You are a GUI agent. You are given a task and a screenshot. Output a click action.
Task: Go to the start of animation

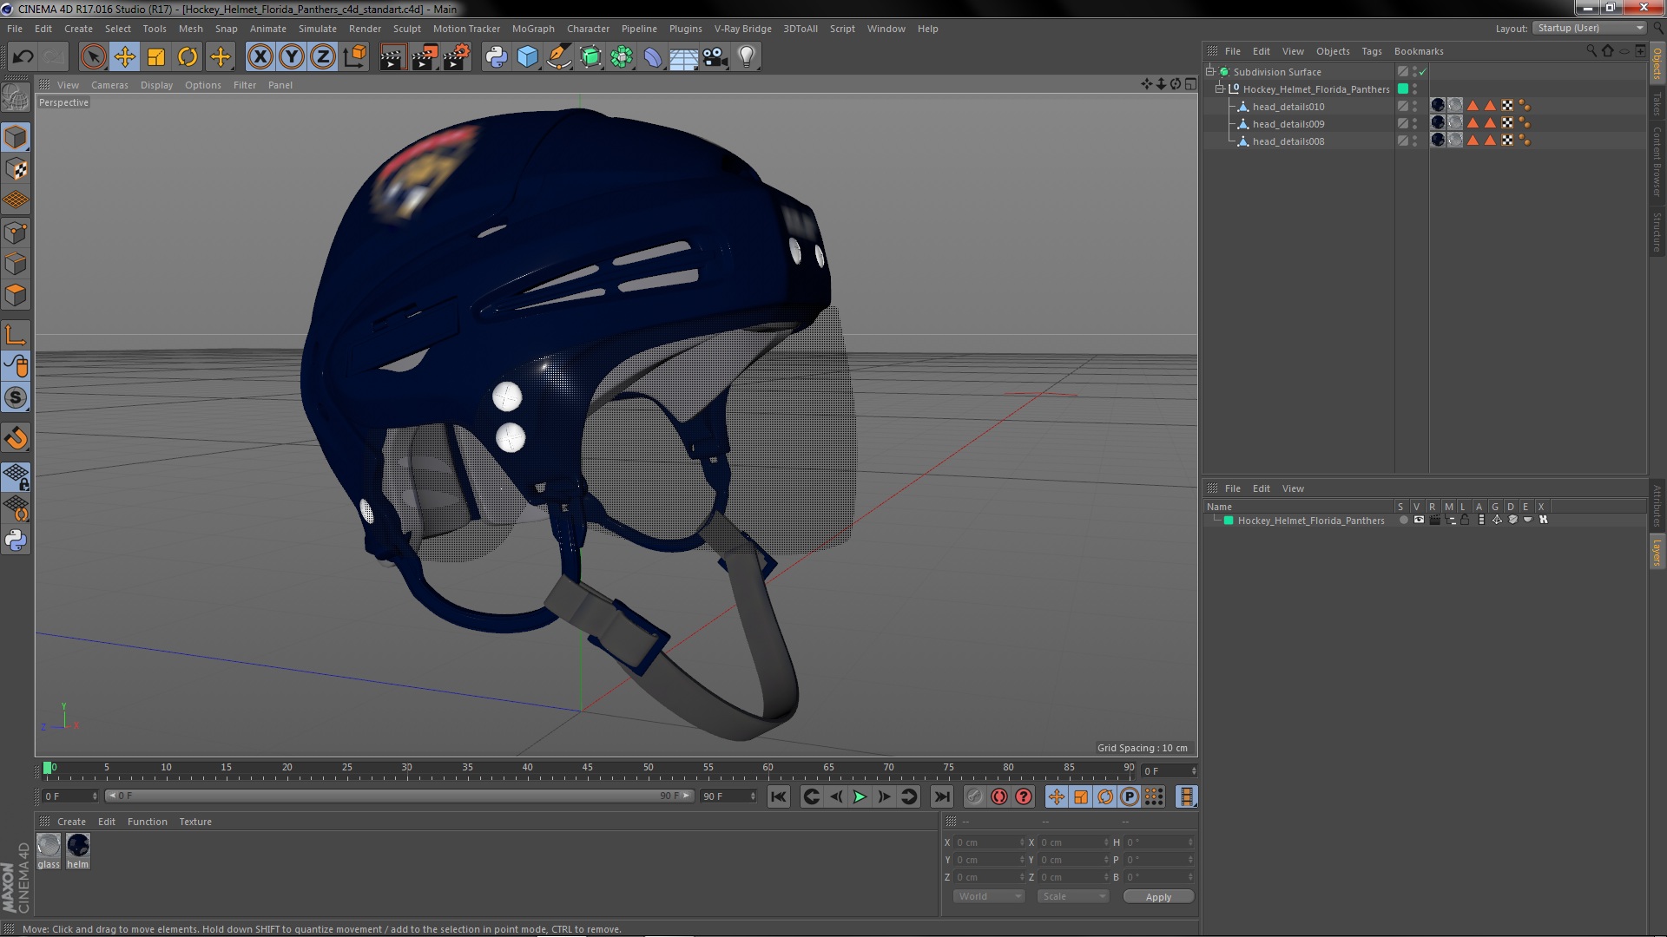779,796
